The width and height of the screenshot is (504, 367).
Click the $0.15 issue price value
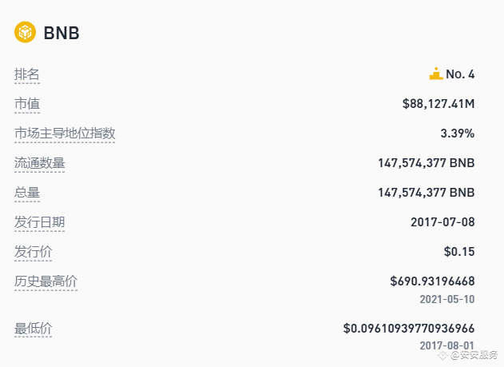[459, 252]
